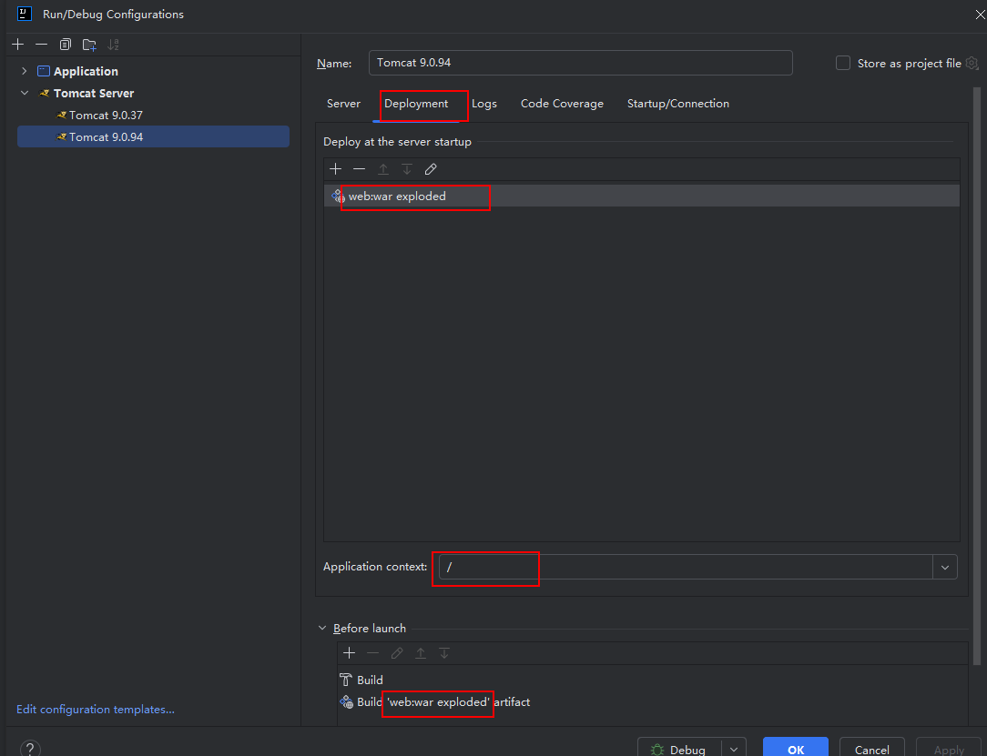The height and width of the screenshot is (756, 987).
Task: Open the Debug button dropdown arrow
Action: click(734, 750)
